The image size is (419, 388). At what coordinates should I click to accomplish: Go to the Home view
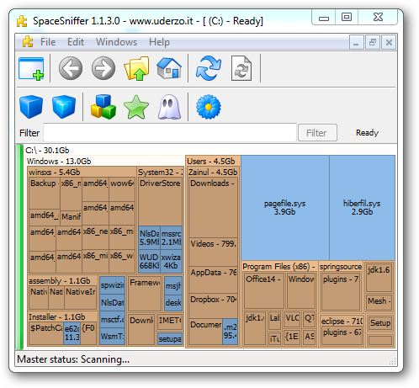pyautogui.click(x=169, y=68)
